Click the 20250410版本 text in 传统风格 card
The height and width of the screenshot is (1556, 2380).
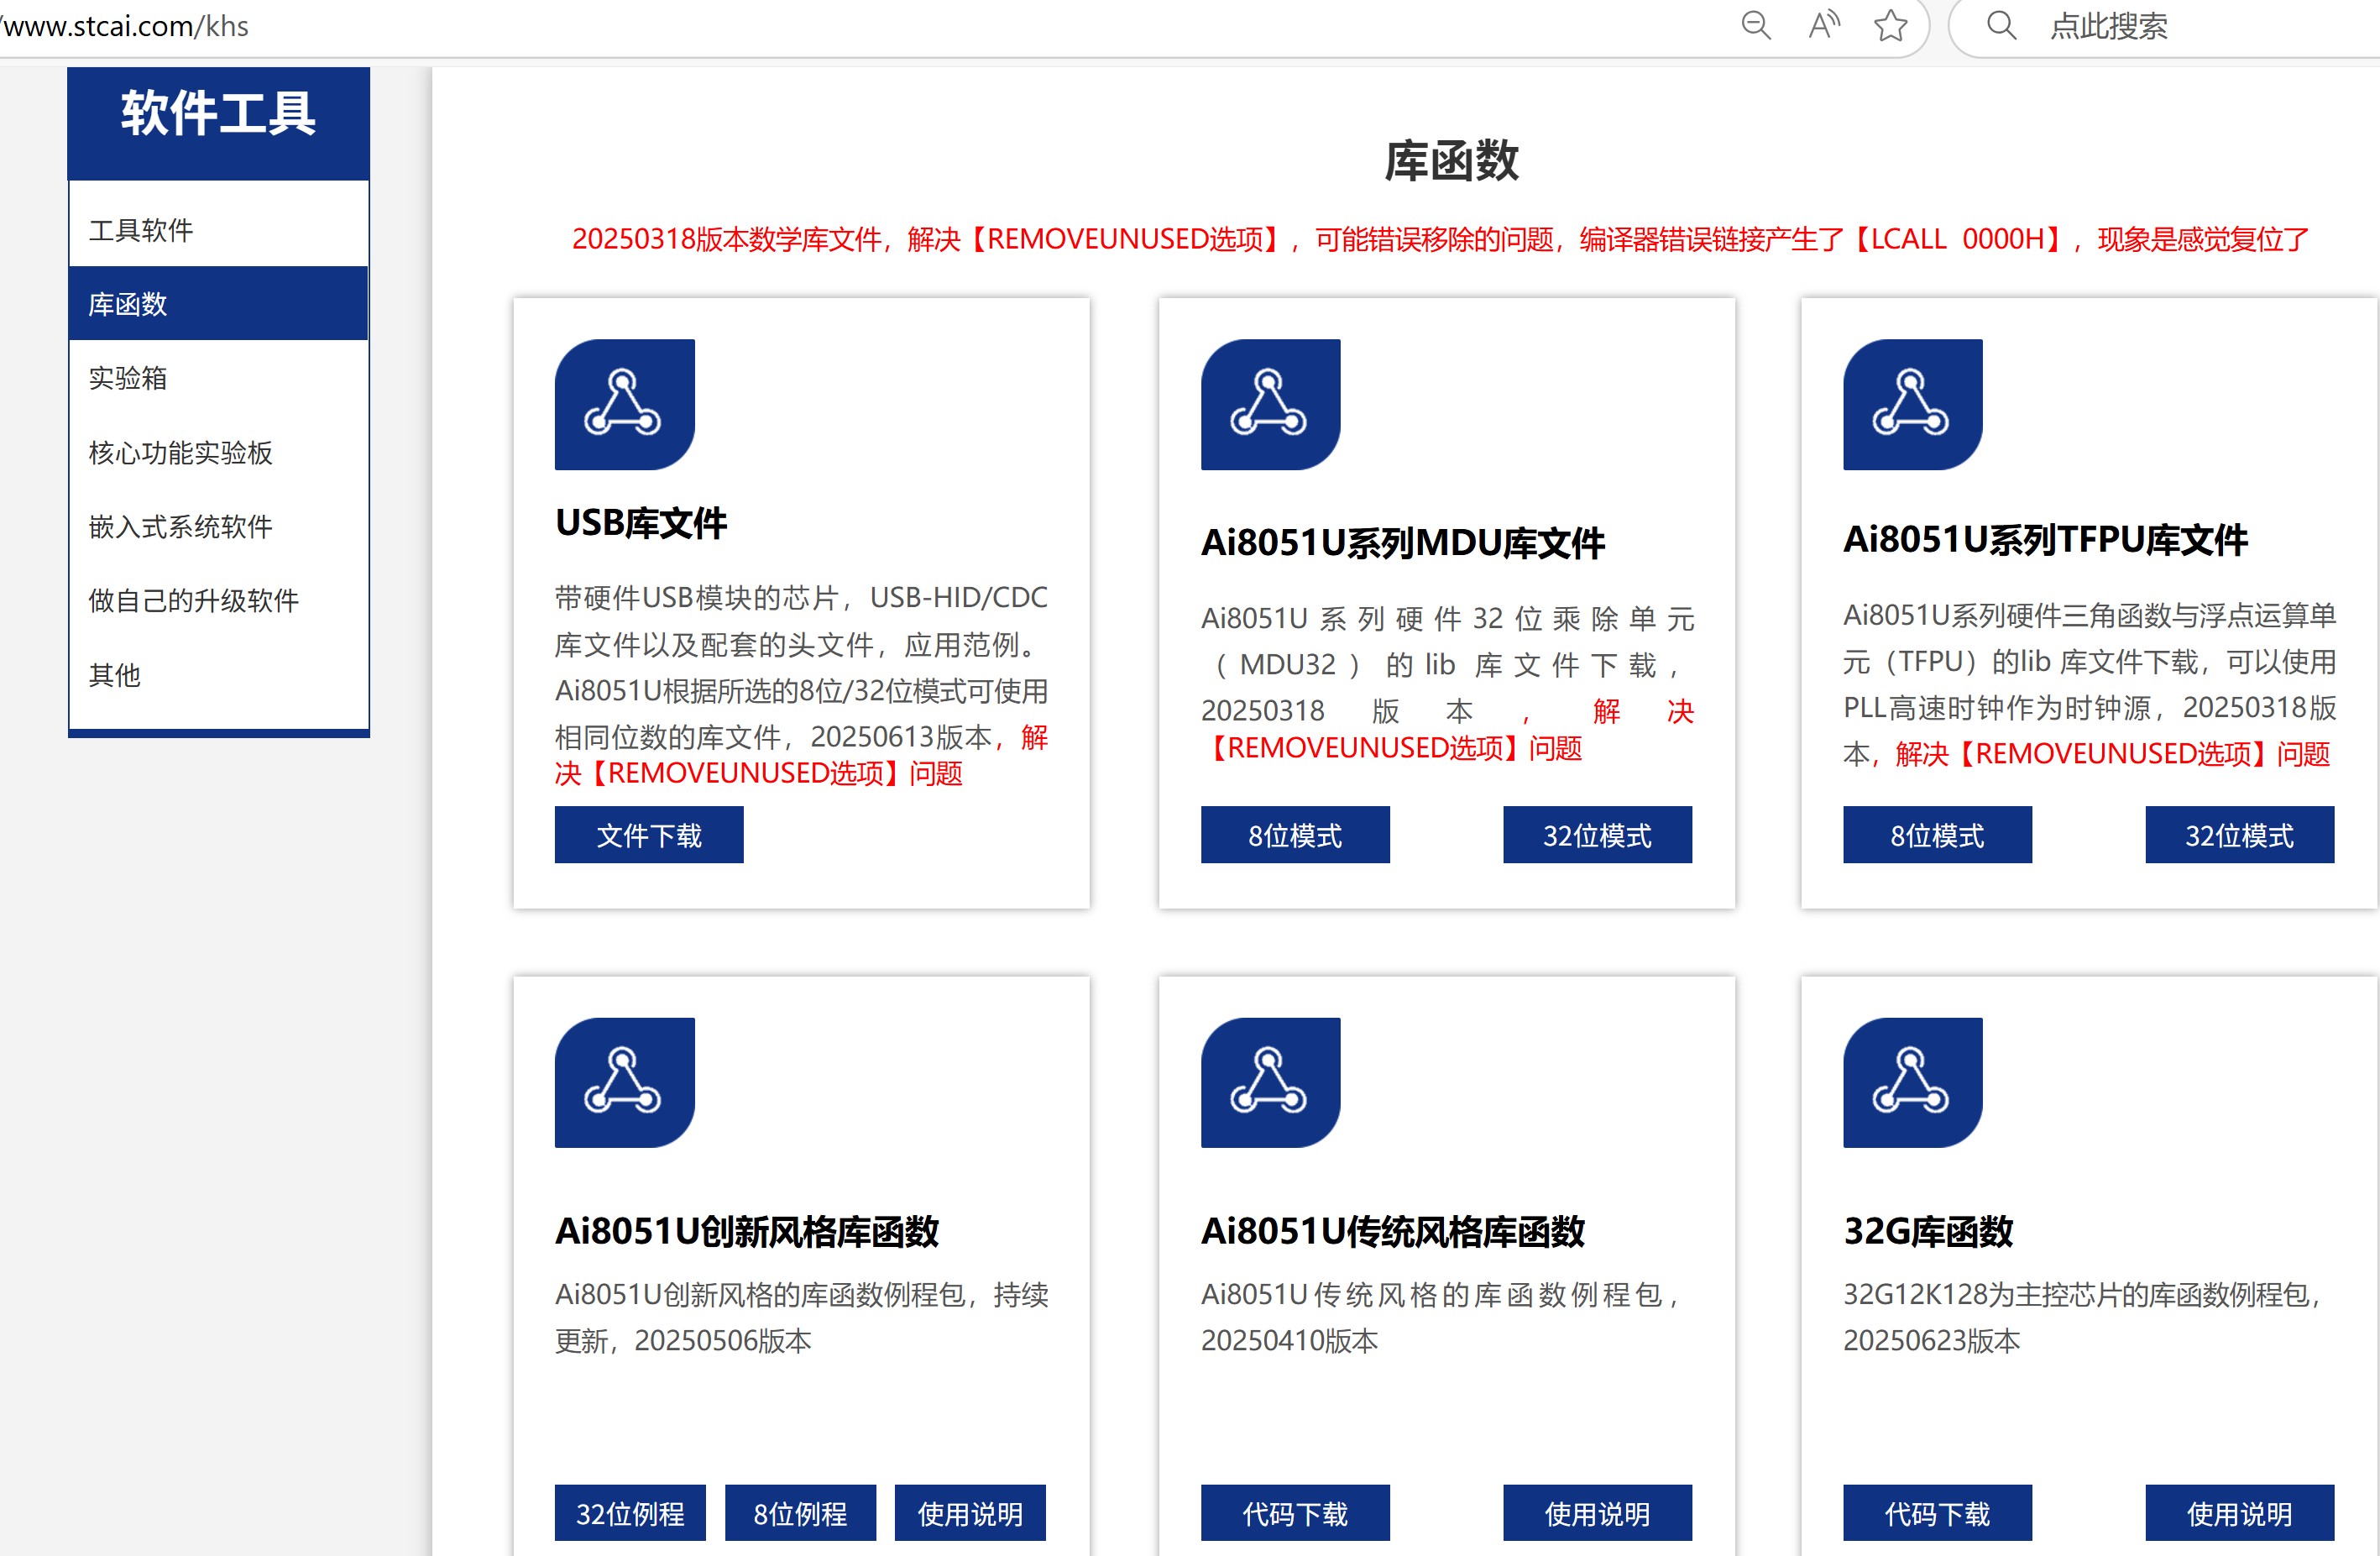click(1289, 1340)
